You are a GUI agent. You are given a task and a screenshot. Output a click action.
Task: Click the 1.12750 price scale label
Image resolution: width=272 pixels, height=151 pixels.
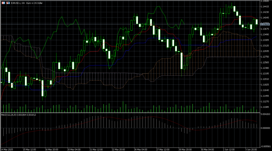pyautogui.click(x=265, y=57)
